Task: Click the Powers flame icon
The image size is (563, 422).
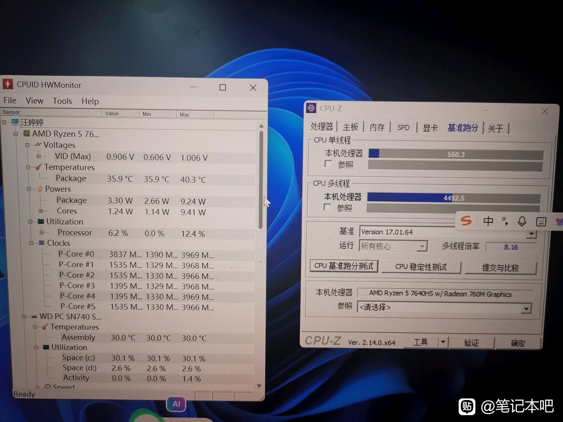Action: coord(40,189)
